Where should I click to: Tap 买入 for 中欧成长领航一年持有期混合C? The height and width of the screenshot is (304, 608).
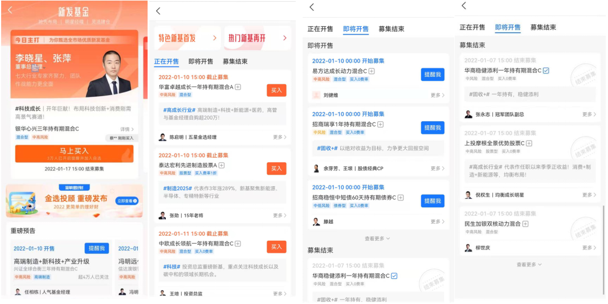pyautogui.click(x=276, y=247)
